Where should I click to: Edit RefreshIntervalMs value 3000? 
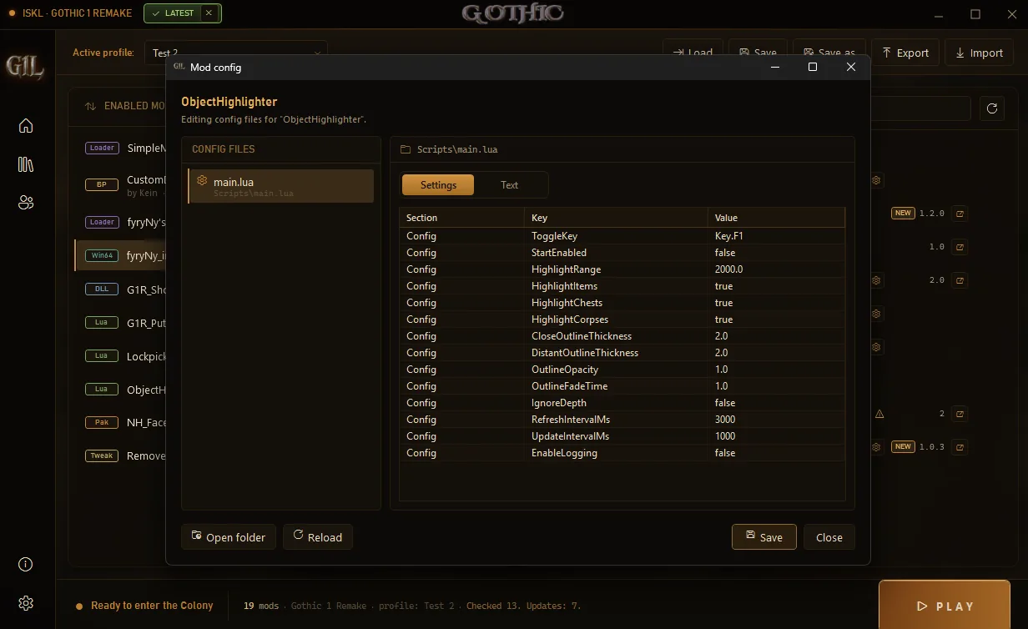pos(776,420)
